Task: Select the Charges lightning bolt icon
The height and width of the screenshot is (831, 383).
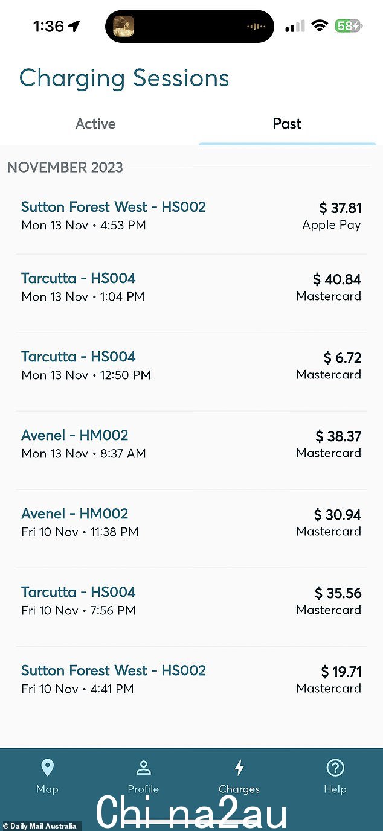Action: click(239, 768)
